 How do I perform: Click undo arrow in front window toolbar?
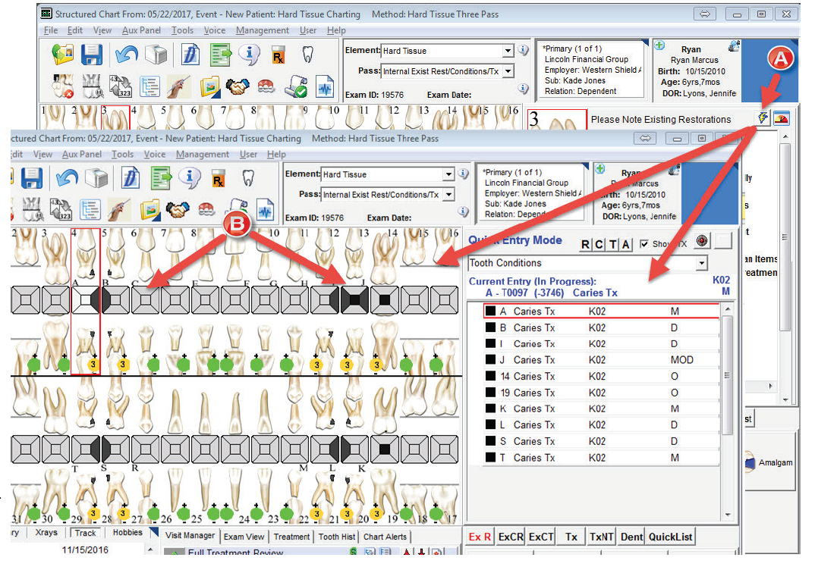click(67, 178)
